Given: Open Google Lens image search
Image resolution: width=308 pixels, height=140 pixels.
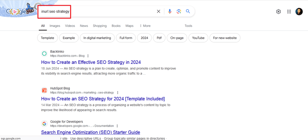Looking at the screenshot, I should pyautogui.click(x=179, y=12).
